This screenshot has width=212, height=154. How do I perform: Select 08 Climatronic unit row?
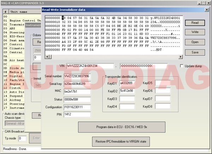14,49
